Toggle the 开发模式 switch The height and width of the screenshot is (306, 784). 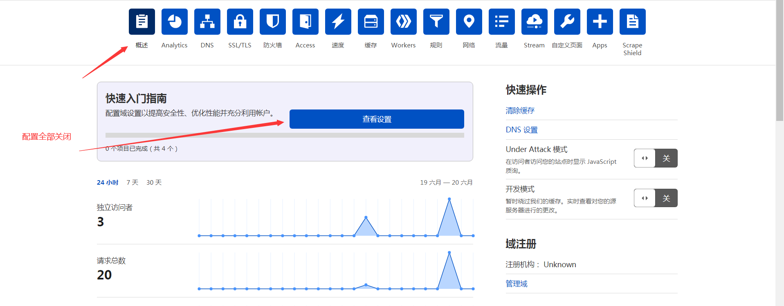656,198
